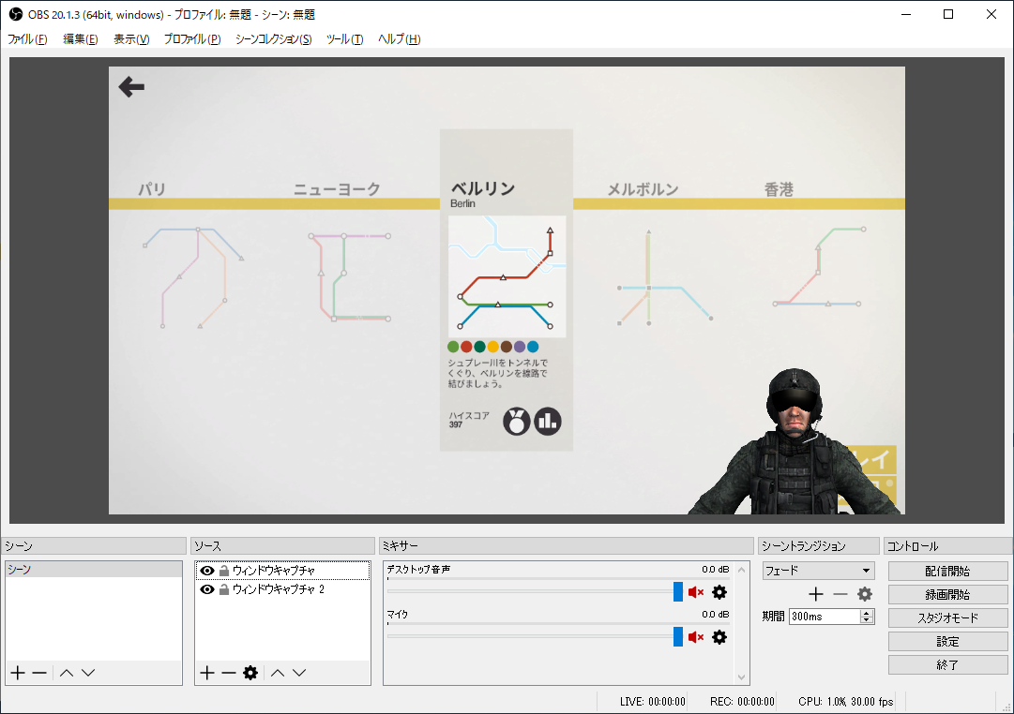Add a new scene with plus icon

(x=18, y=673)
